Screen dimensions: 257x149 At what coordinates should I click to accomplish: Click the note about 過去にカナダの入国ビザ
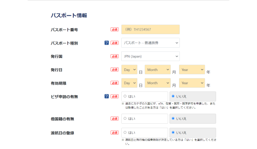coord(169,106)
